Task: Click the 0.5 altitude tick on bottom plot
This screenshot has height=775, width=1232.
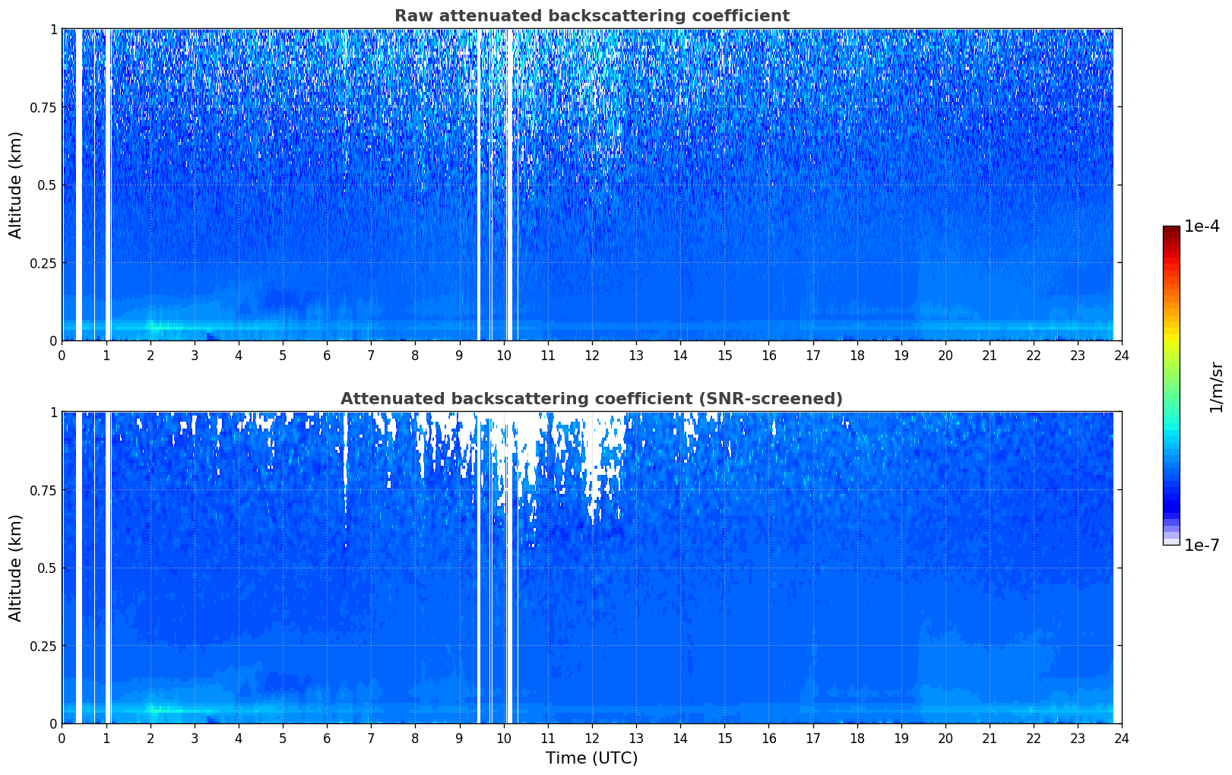Action: [47, 568]
